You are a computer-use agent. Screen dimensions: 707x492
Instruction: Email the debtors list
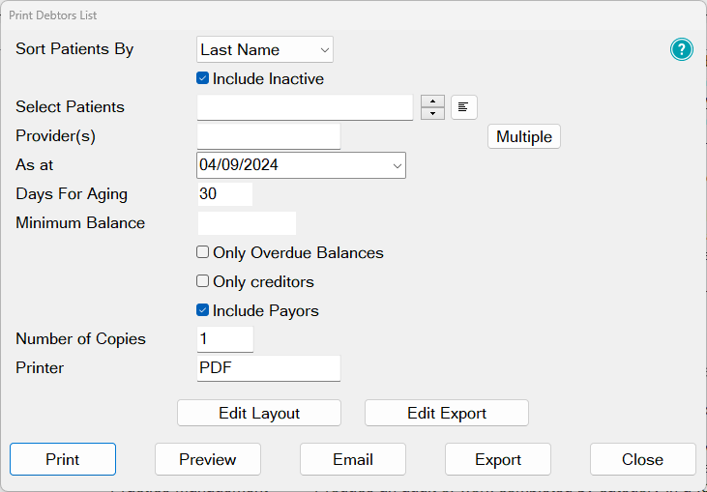coord(353,459)
